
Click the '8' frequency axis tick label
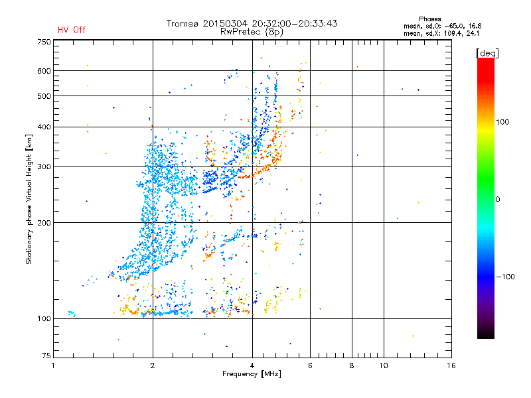pyautogui.click(x=352, y=365)
